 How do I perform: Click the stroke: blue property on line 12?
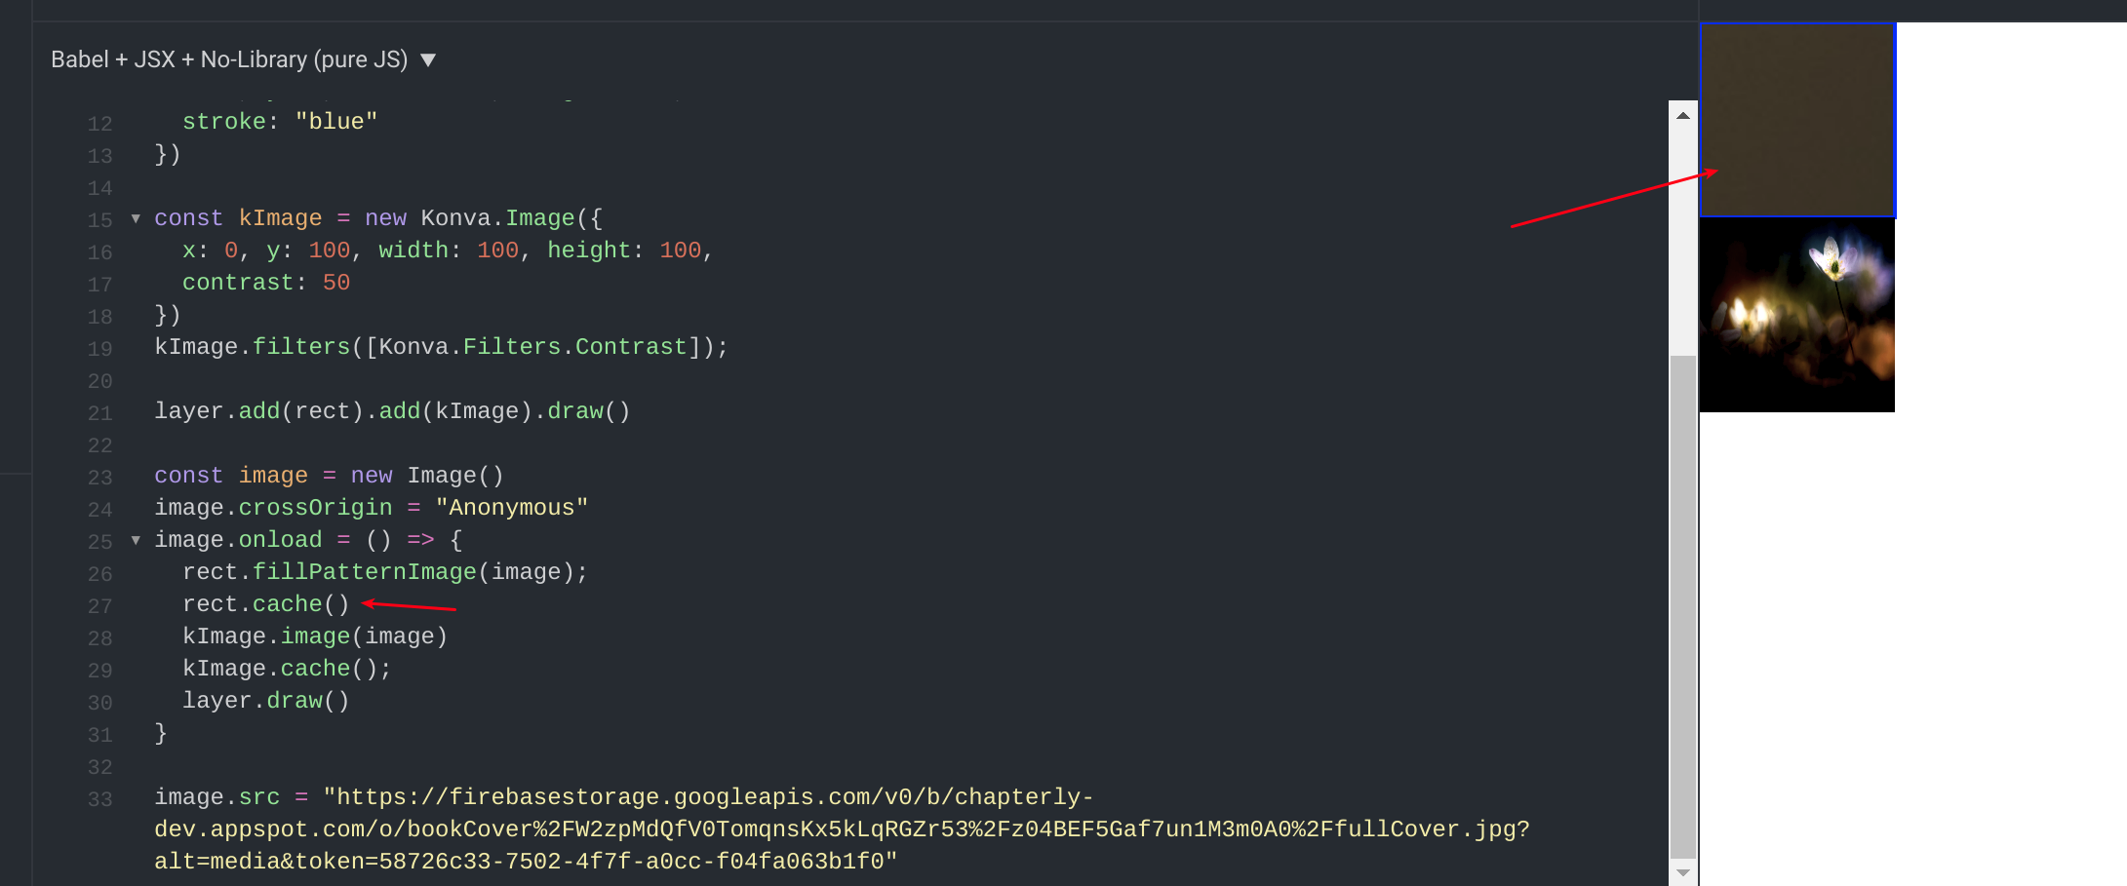click(x=279, y=121)
